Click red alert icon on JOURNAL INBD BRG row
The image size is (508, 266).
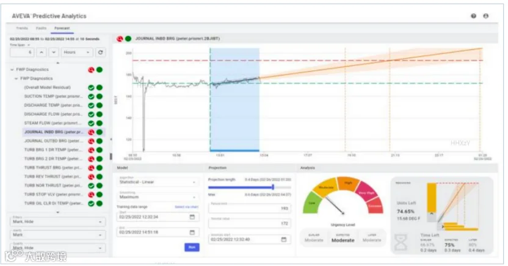(x=92, y=132)
